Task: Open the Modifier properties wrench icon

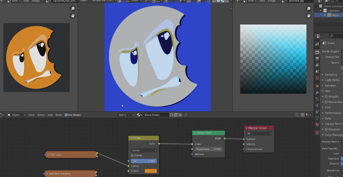Action: (317, 92)
